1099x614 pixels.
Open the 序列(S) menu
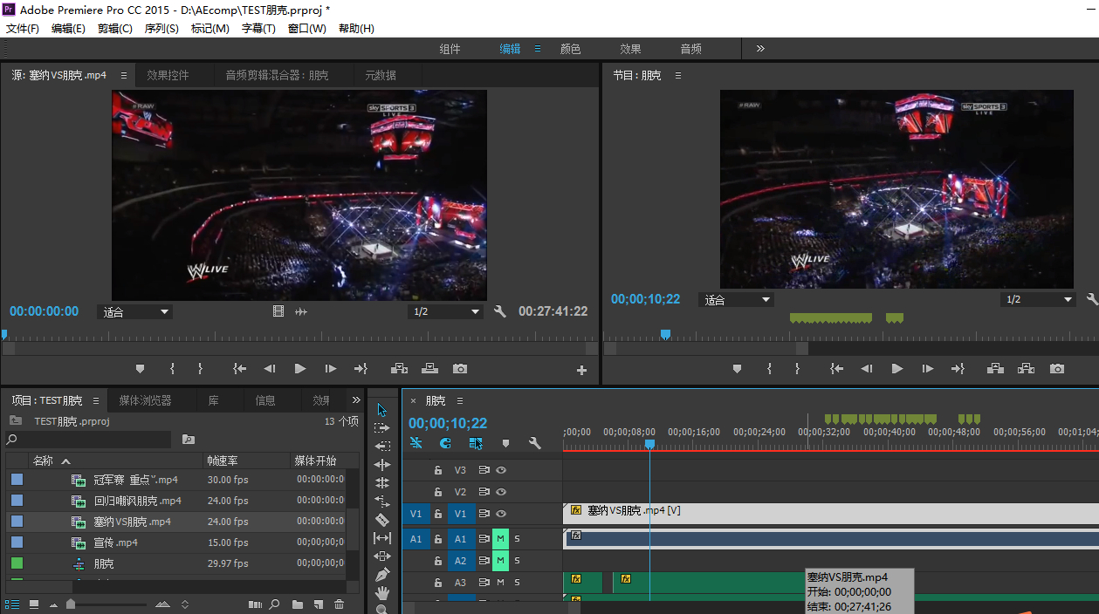[x=161, y=28]
